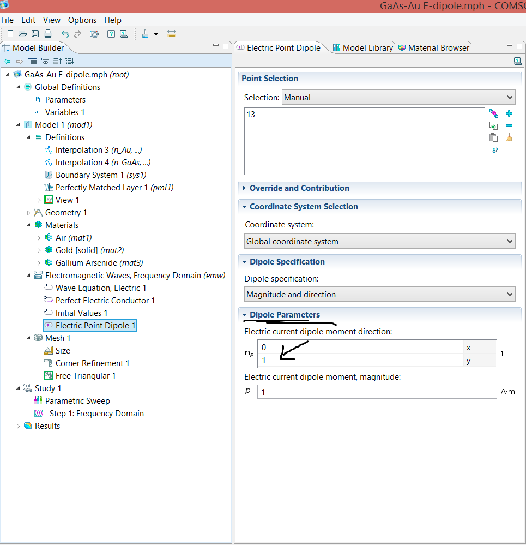The width and height of the screenshot is (526, 545).
Task: Click the blue minus Remove from Selection icon
Action: coord(509,125)
